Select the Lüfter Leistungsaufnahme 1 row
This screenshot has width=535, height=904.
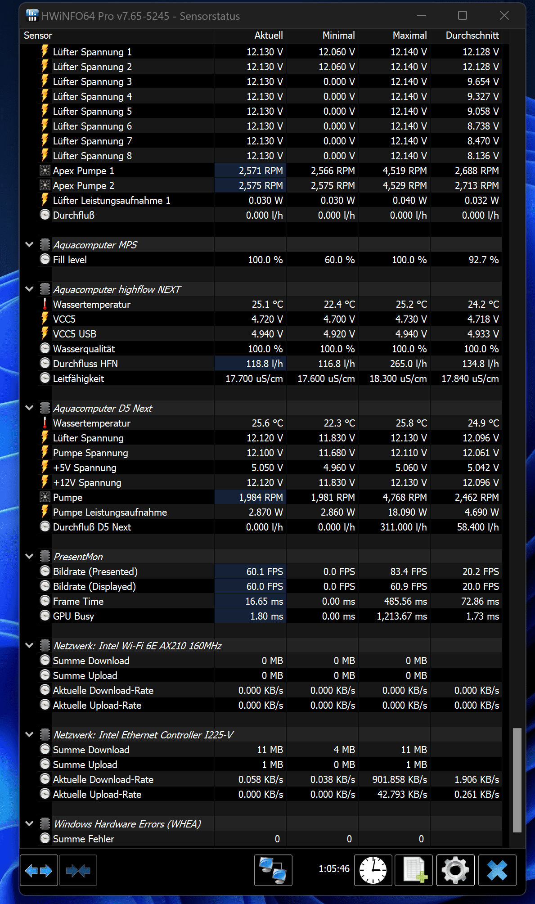270,200
